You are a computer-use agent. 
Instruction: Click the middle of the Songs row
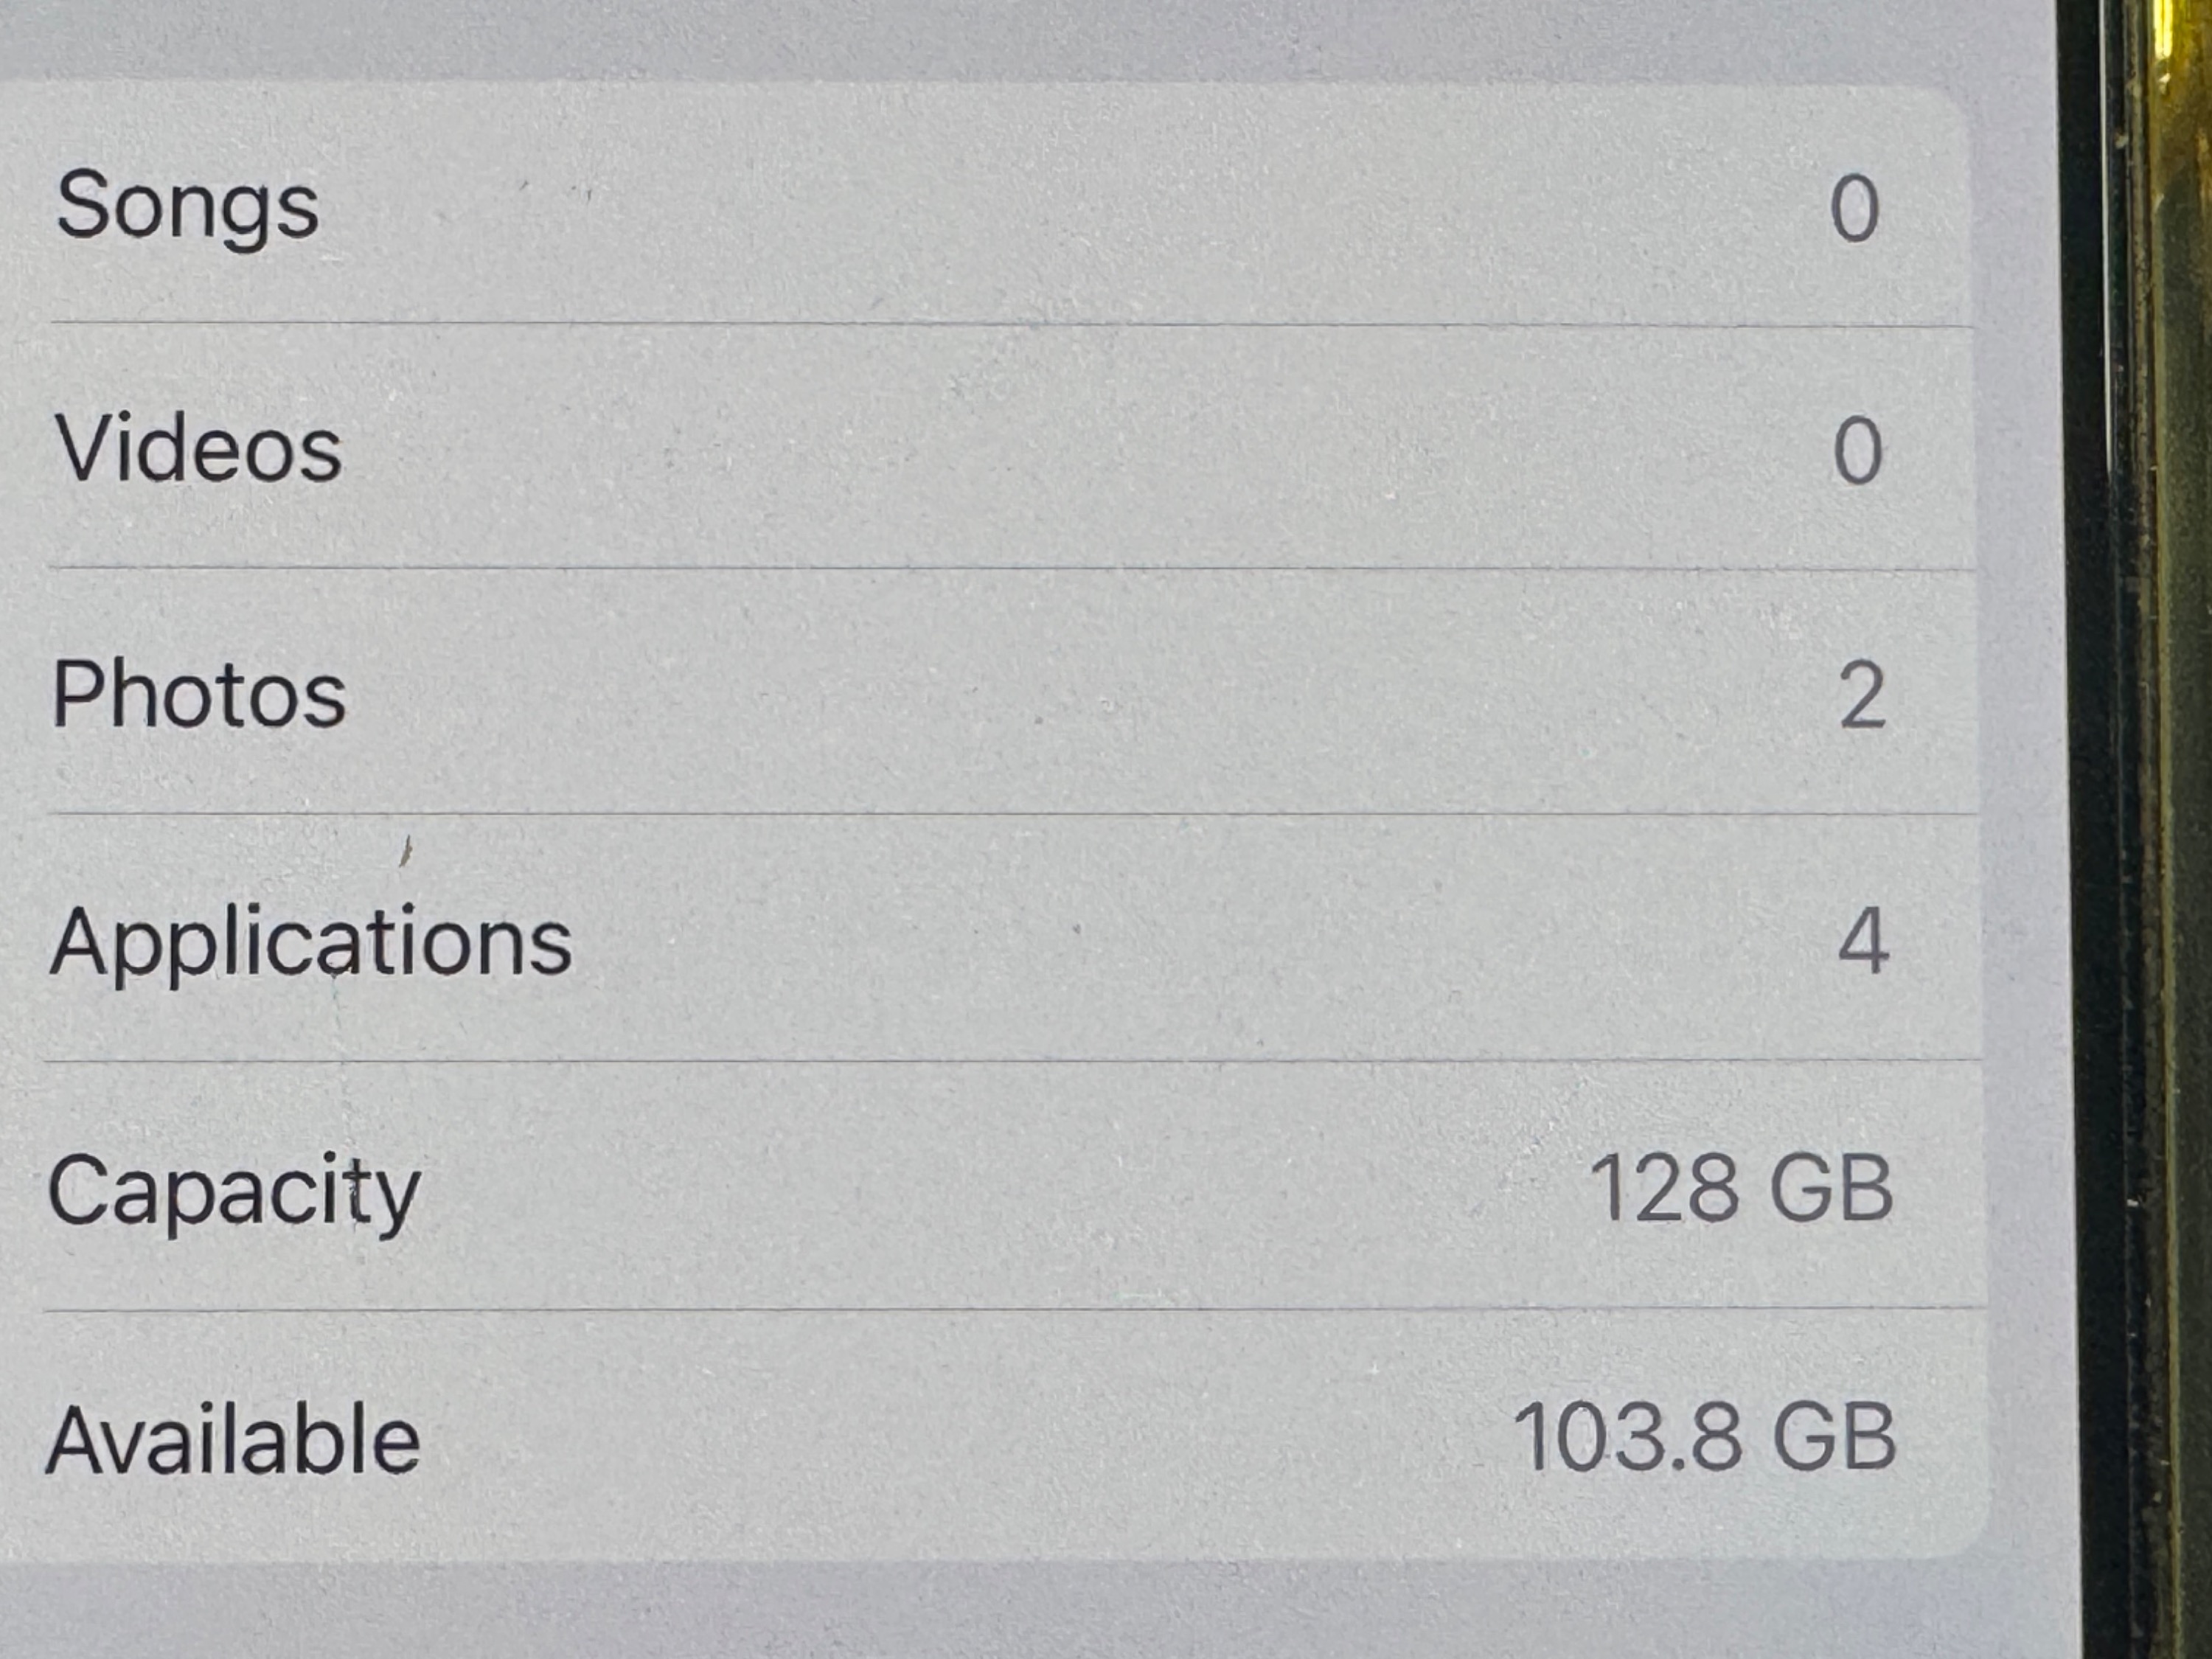[x=990, y=205]
